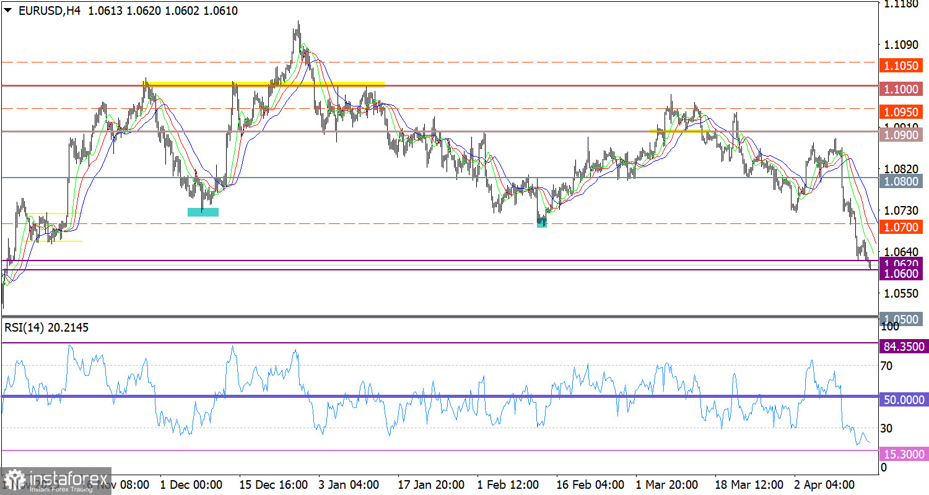Select the EURUSD,H4 symbol title text
Viewport: 929px width, 495px height.
pos(50,11)
